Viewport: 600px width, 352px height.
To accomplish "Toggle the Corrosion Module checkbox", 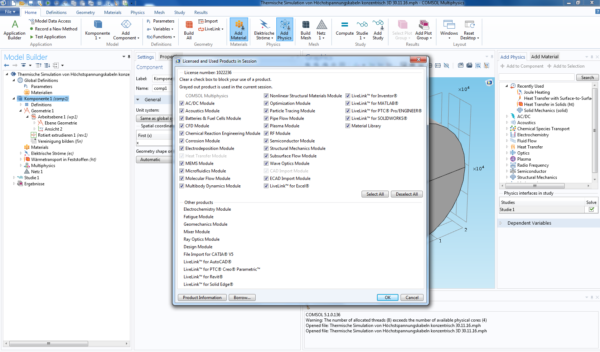I will (x=182, y=141).
